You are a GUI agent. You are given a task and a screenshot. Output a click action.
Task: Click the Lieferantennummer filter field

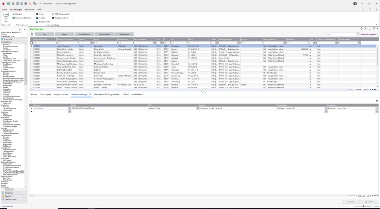point(45,43)
